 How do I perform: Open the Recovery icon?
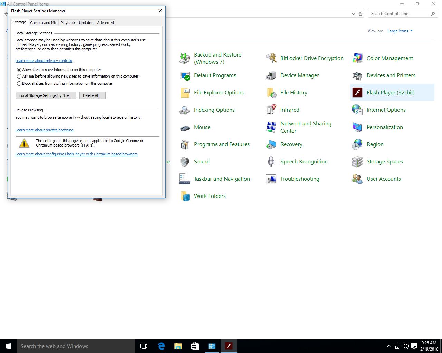click(x=271, y=144)
